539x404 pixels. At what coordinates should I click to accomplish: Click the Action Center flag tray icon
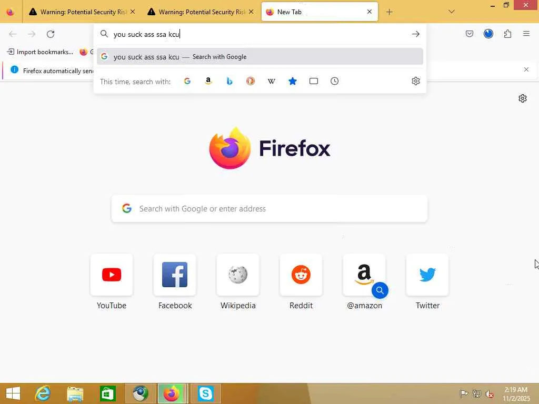tap(464, 393)
